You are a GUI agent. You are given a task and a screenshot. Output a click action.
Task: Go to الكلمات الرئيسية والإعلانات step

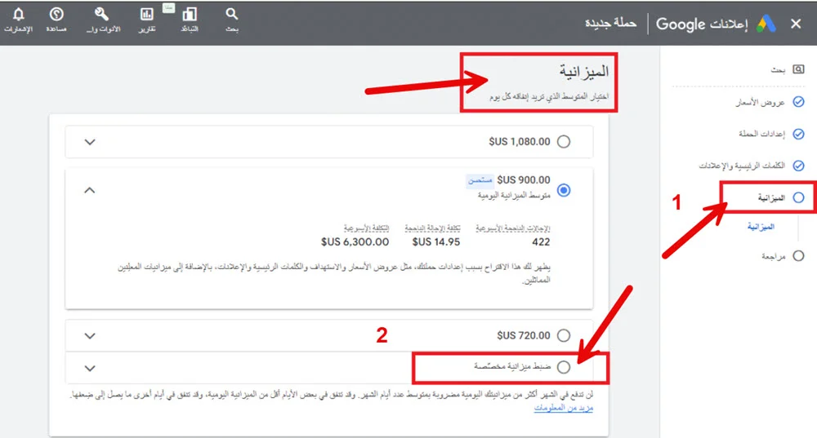coord(742,166)
